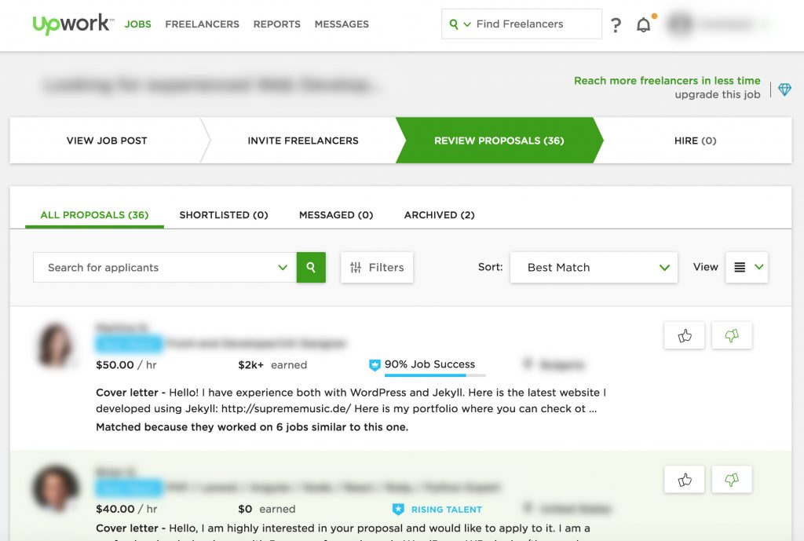
Task: Open the first applicant's profile photo
Action: point(56,345)
